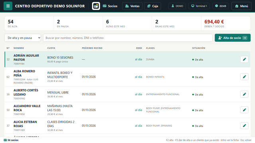
Task: Click the highlighted socios card icon
Action: (96, 6)
